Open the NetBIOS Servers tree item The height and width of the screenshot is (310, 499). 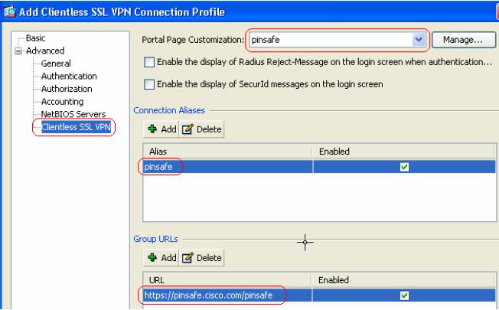click(73, 114)
